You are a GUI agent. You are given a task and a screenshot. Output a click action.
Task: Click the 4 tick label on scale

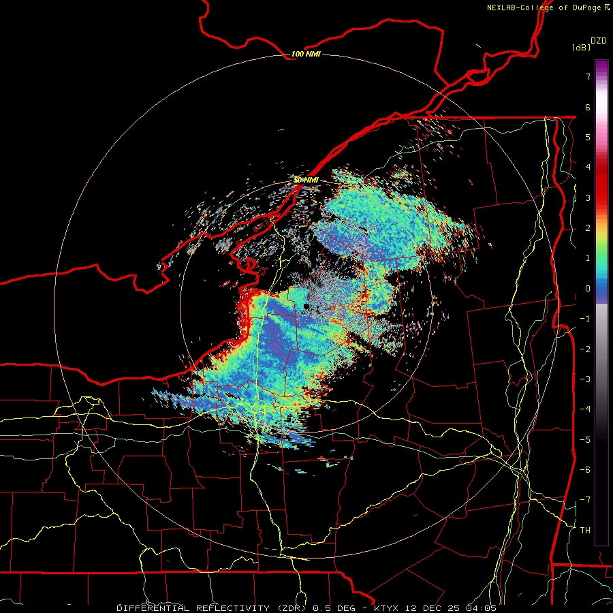[x=588, y=168]
